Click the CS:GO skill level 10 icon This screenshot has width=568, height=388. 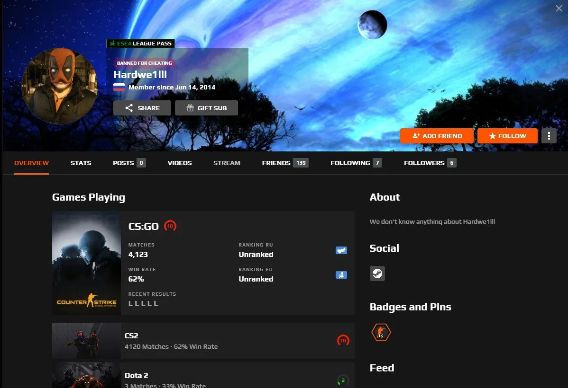pos(170,226)
